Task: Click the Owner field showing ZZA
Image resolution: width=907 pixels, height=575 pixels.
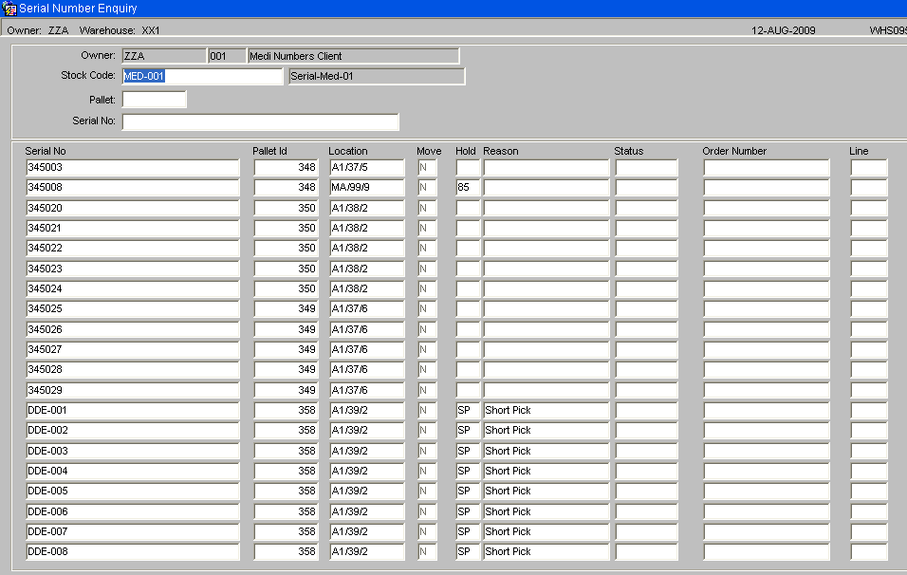Action: pos(164,56)
